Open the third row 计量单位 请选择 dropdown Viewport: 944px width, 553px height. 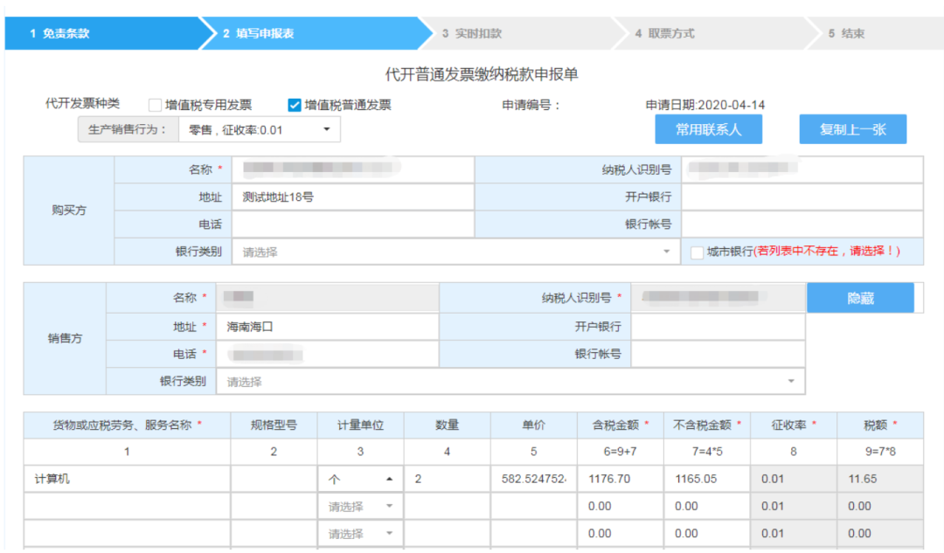[360, 534]
